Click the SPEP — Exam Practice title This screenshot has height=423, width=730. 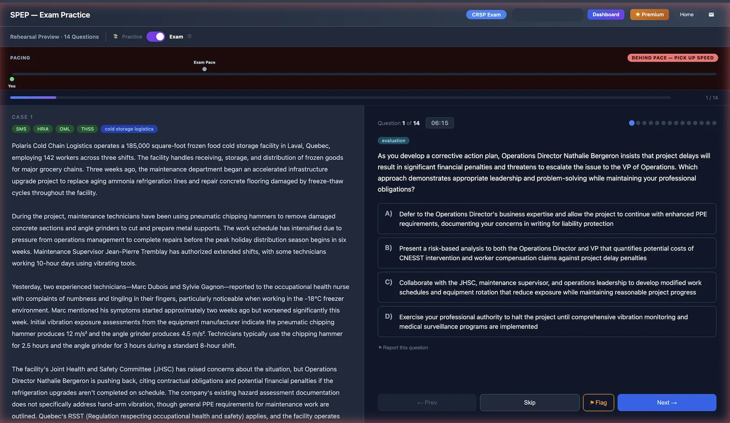(x=50, y=15)
